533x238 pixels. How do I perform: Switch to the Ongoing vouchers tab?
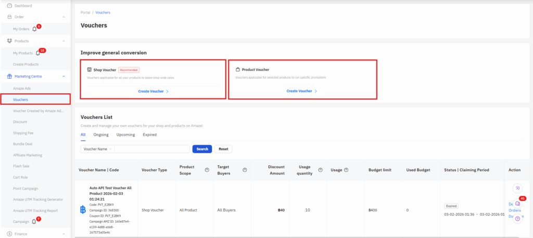(101, 134)
